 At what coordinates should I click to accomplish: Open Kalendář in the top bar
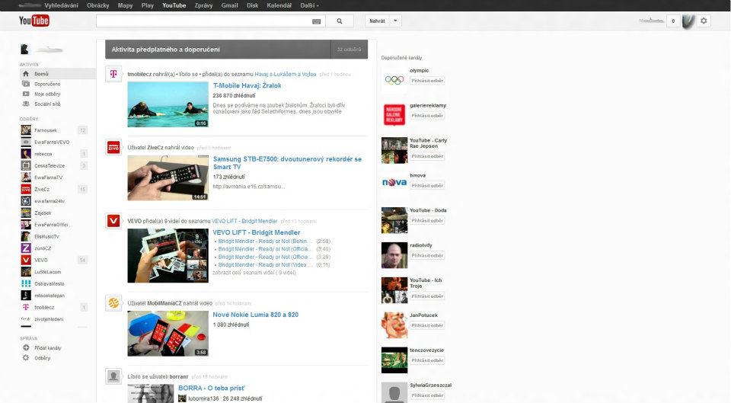pos(279,5)
